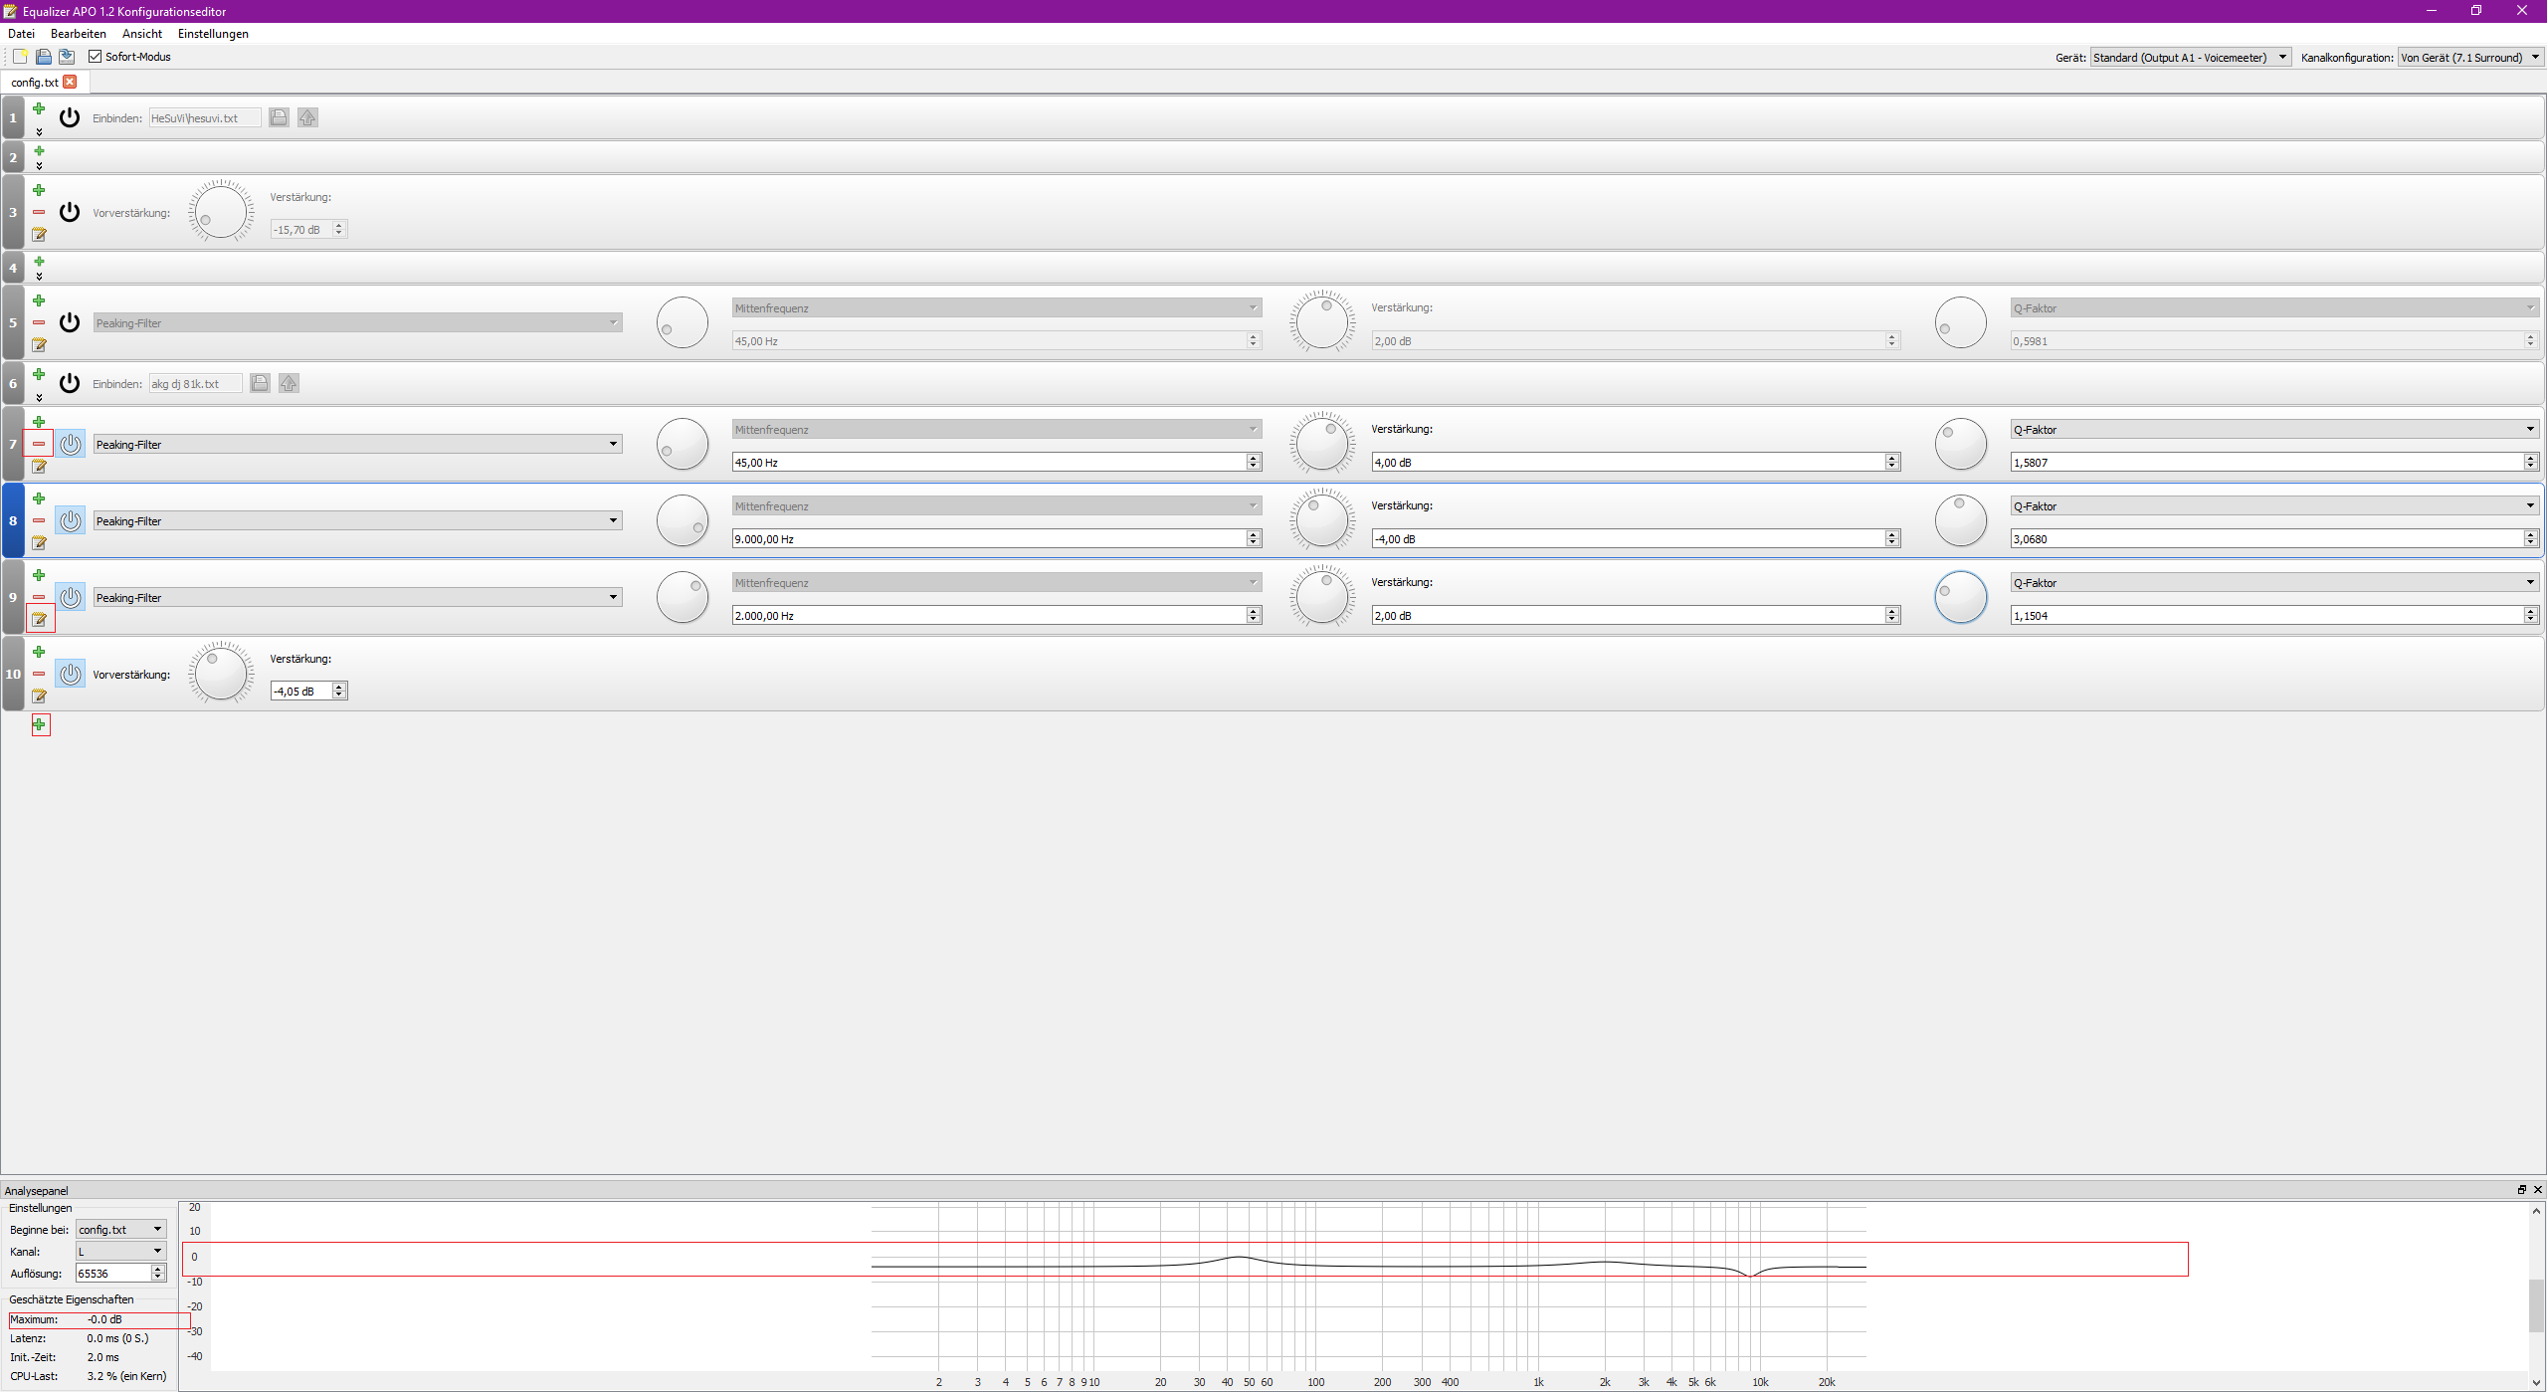Remove filter row 7 with the minus icon
2547x1392 pixels.
coord(39,444)
